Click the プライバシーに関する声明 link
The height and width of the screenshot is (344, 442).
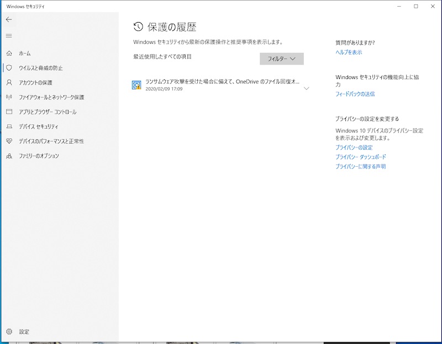coord(361,167)
